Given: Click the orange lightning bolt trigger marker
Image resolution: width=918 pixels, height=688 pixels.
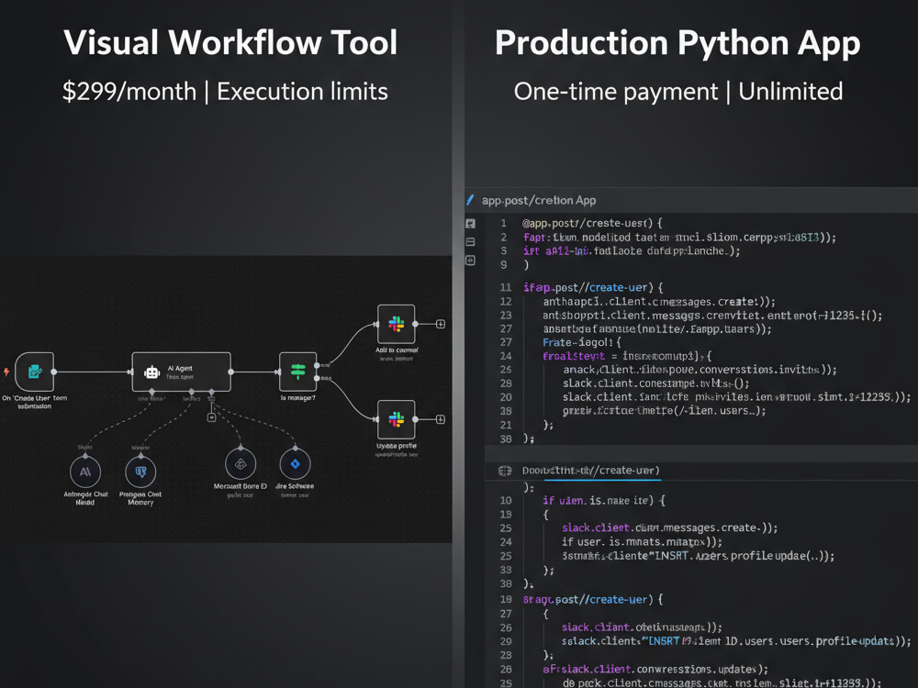Looking at the screenshot, I should pyautogui.click(x=6, y=372).
